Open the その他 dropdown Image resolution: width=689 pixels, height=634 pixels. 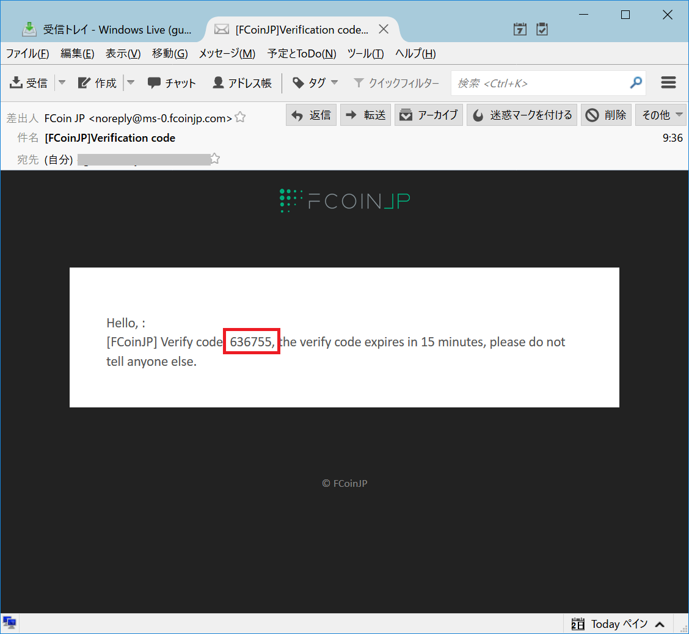662,115
